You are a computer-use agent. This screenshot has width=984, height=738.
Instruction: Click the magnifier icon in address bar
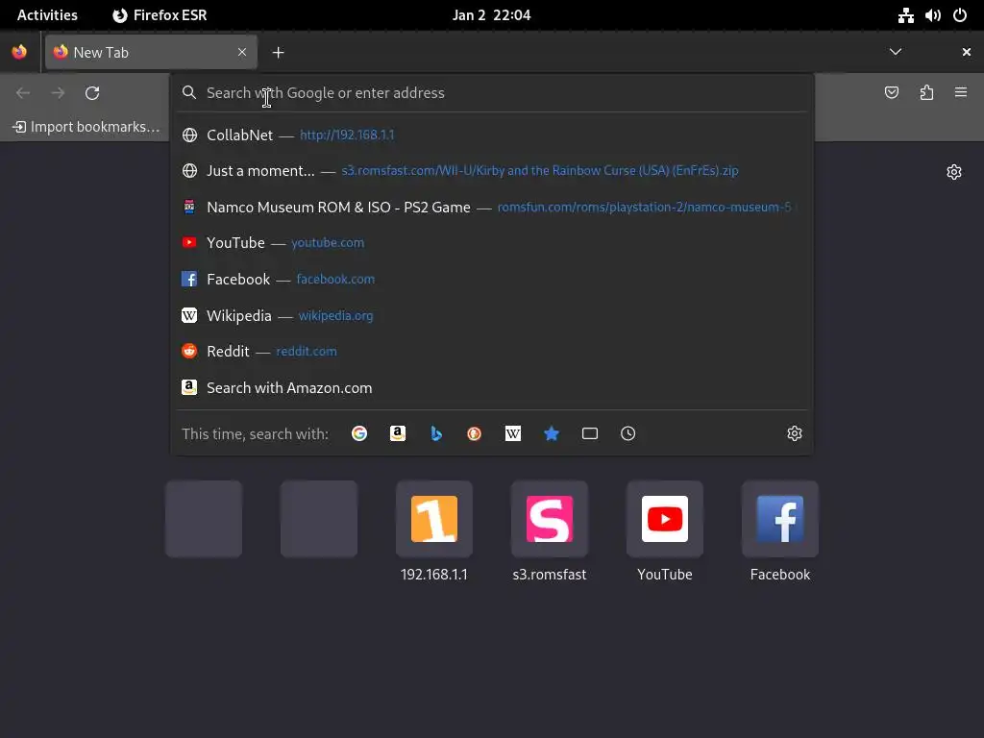coord(189,92)
